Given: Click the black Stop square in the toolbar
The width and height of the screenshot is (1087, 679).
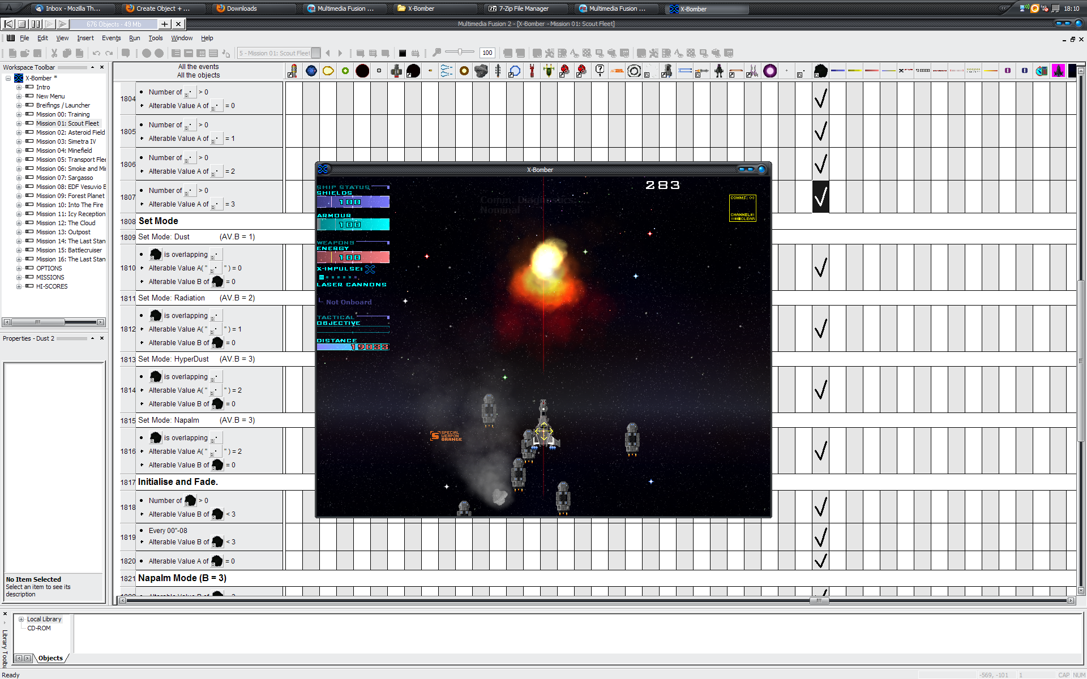Looking at the screenshot, I should click(x=403, y=53).
